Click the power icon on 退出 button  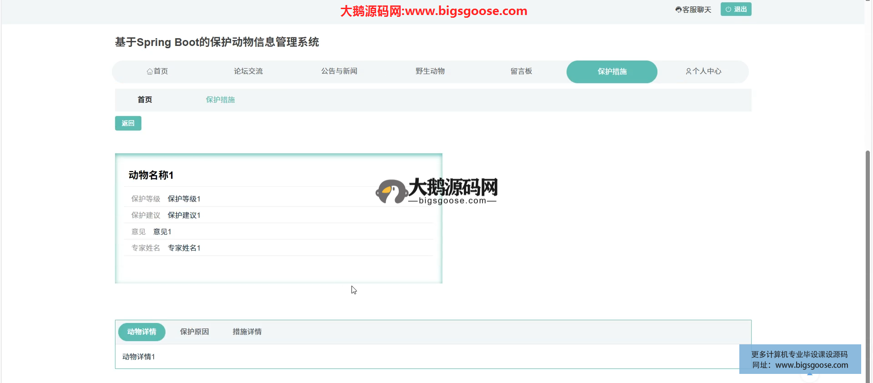(728, 10)
